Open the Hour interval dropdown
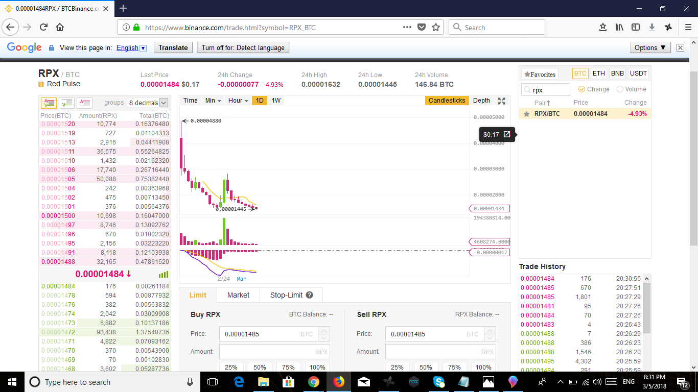This screenshot has height=392, width=698. [238, 101]
